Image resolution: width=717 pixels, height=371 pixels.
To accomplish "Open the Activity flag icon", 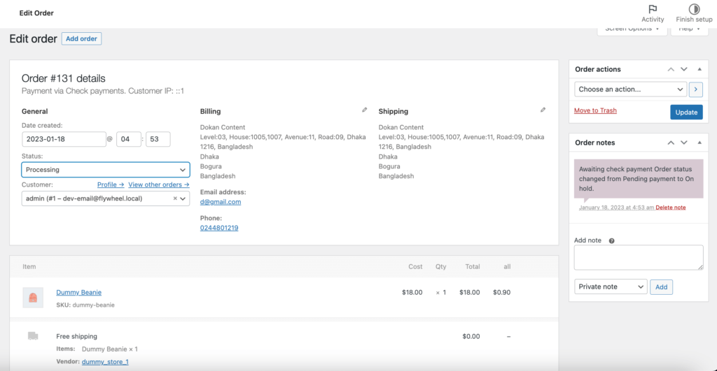I will pyautogui.click(x=653, y=9).
